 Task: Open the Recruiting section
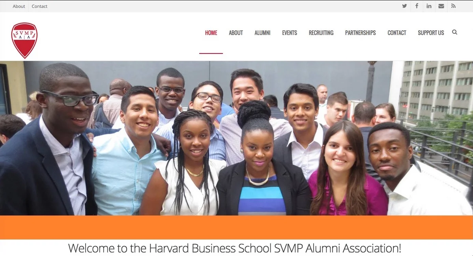(x=321, y=33)
